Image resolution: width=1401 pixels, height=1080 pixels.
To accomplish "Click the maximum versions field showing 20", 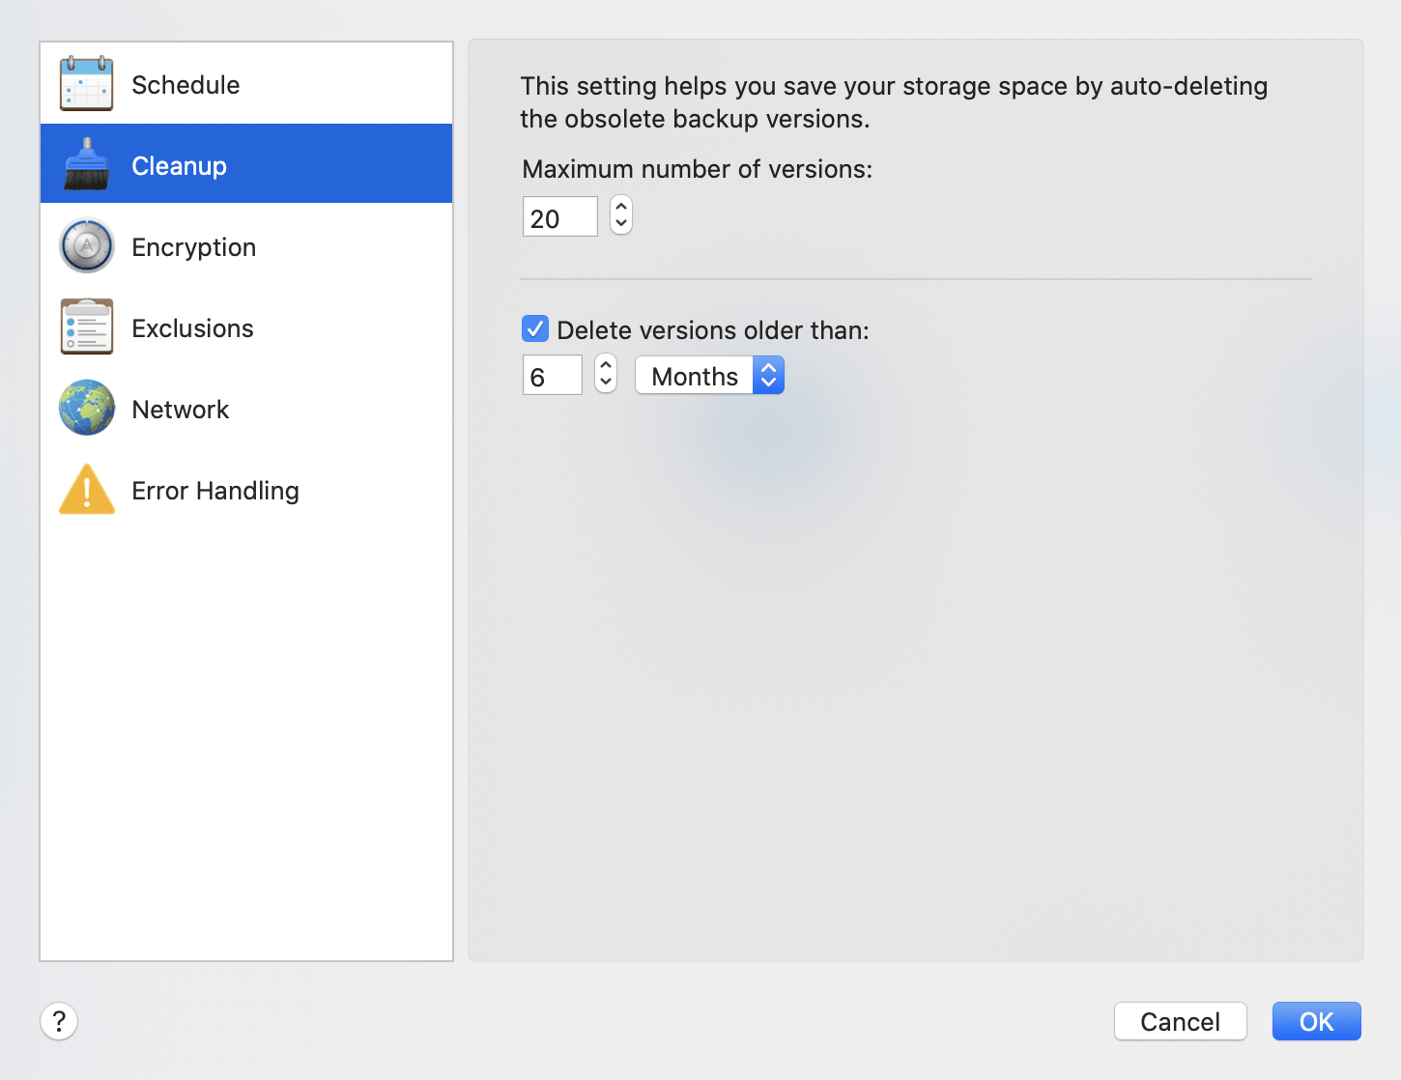I will pos(559,216).
